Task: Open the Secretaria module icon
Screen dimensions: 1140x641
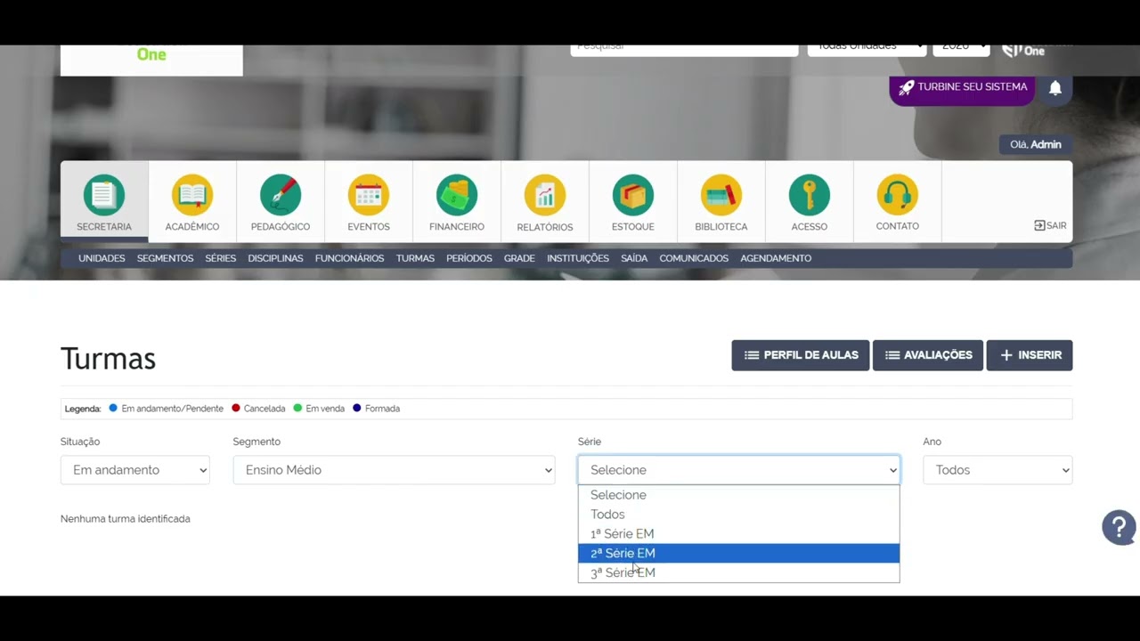Action: click(104, 195)
